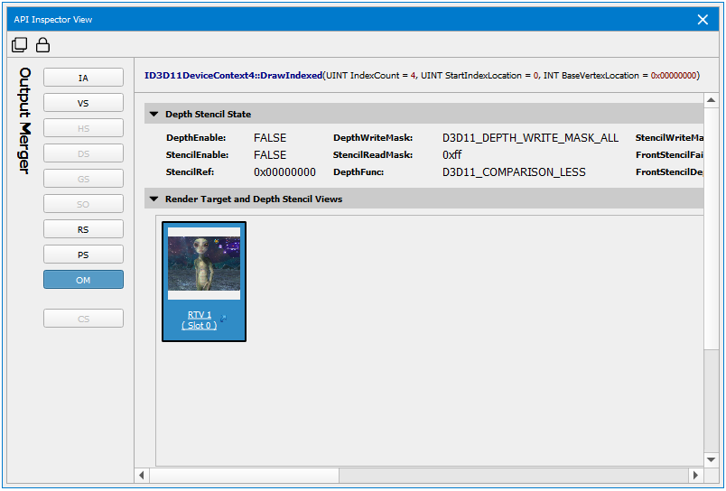Click the right arrow of horizontal scrollbar
The image size is (726, 491).
click(695, 475)
